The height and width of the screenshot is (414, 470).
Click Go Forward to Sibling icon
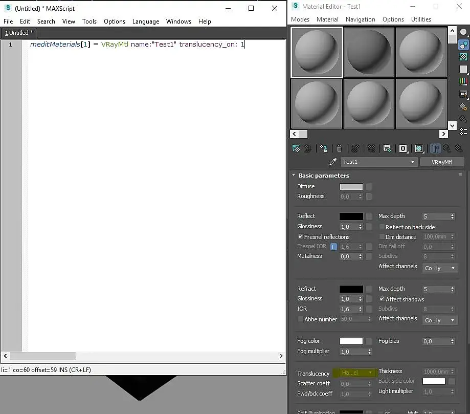(x=458, y=148)
